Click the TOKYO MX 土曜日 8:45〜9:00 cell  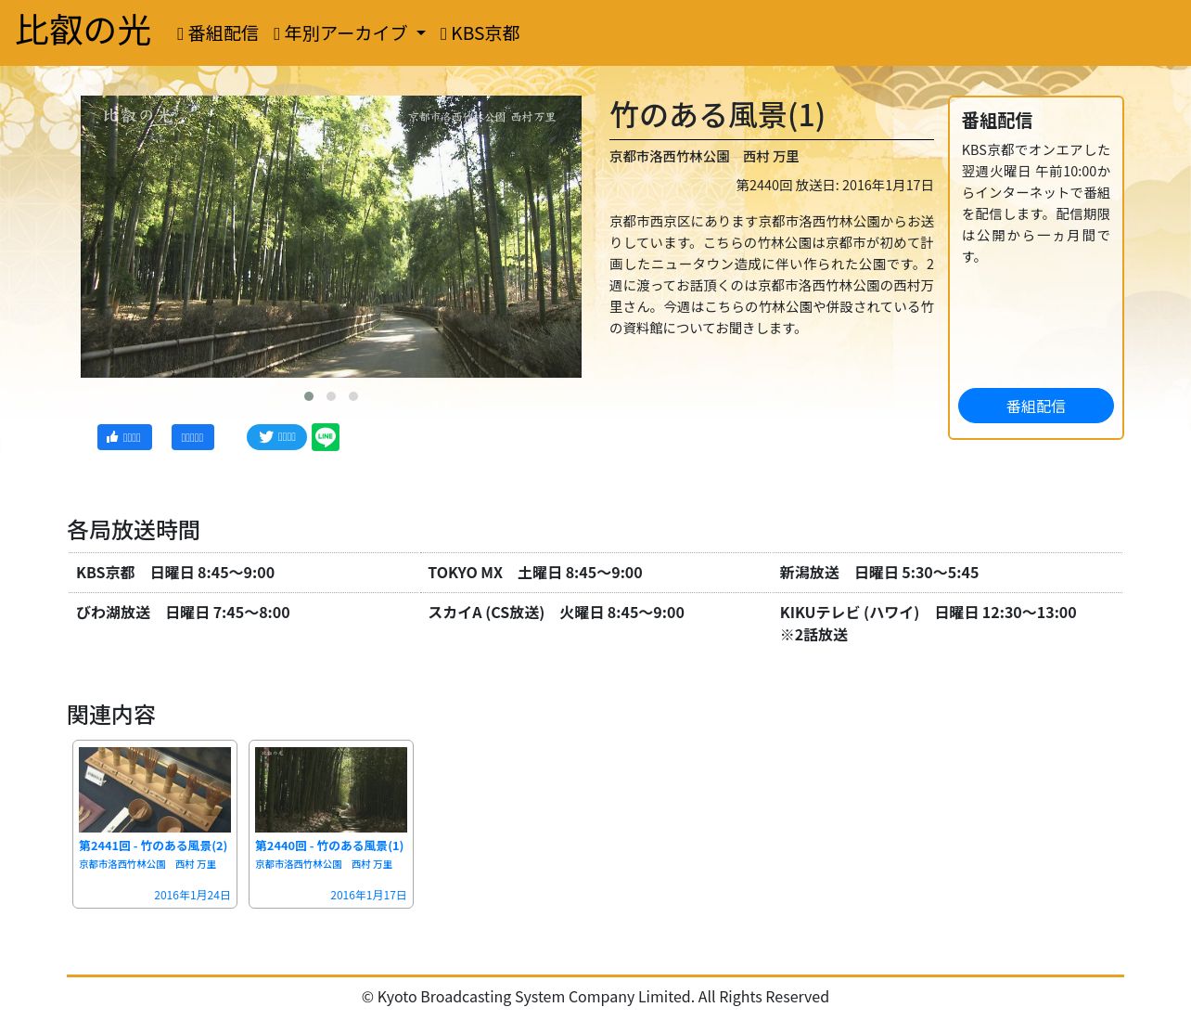click(x=595, y=573)
